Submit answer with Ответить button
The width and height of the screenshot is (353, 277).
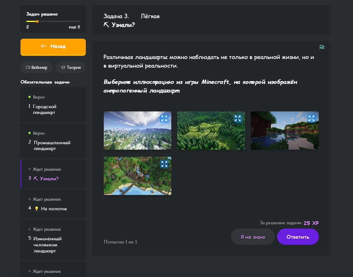(x=297, y=237)
